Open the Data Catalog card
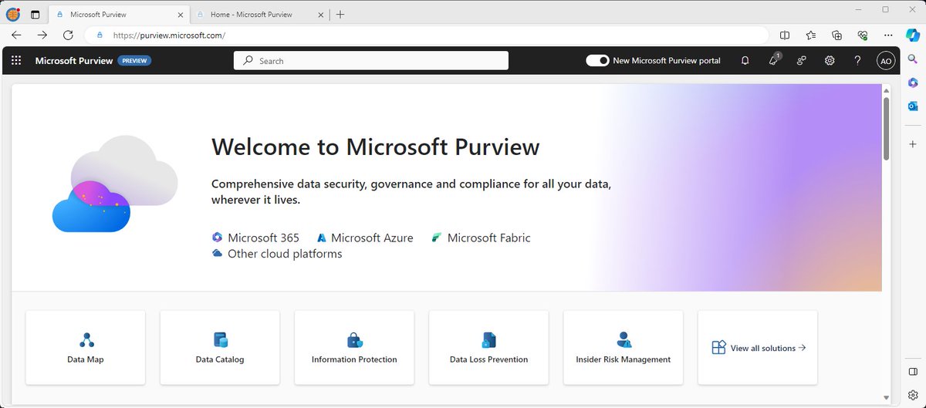 pos(220,347)
